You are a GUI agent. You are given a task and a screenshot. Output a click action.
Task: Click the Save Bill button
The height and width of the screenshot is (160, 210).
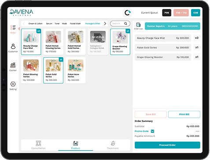151,114
